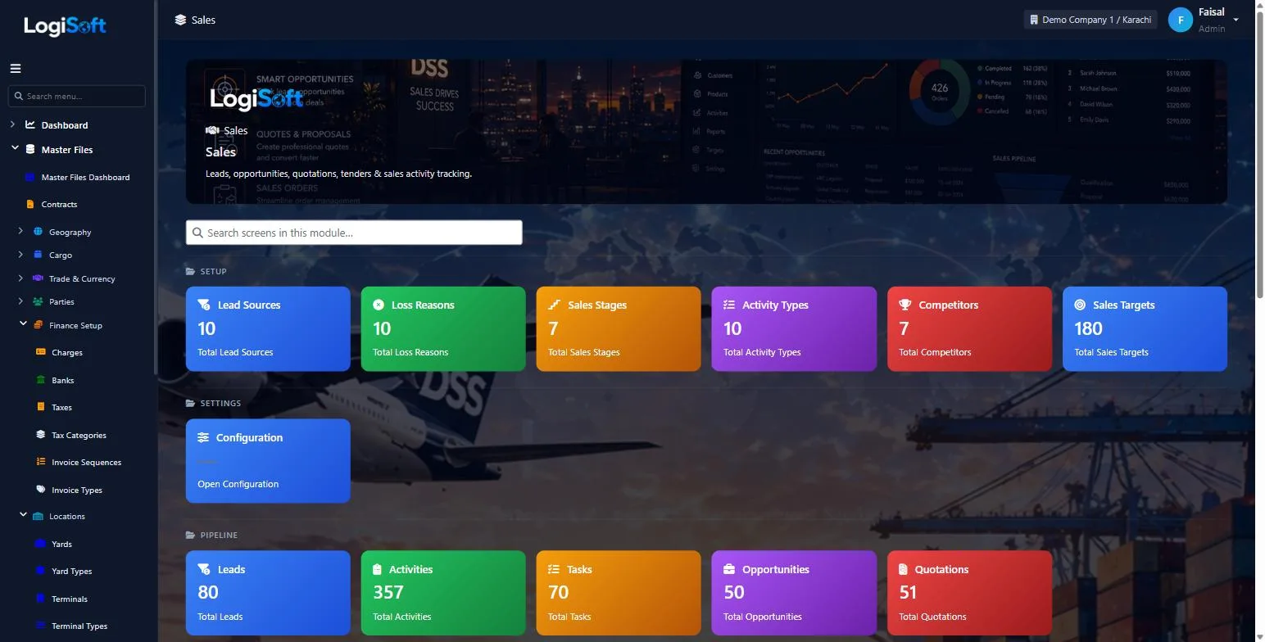Click the Opportunities briefcase icon
Viewport: 1265px width, 642px height.
pos(729,569)
